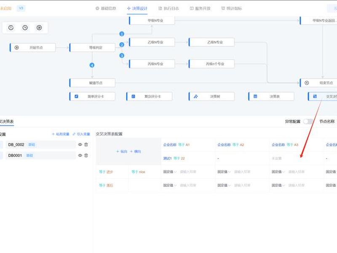Switch to the 基础信息 tab
The width and height of the screenshot is (337, 253).
click(x=106, y=8)
